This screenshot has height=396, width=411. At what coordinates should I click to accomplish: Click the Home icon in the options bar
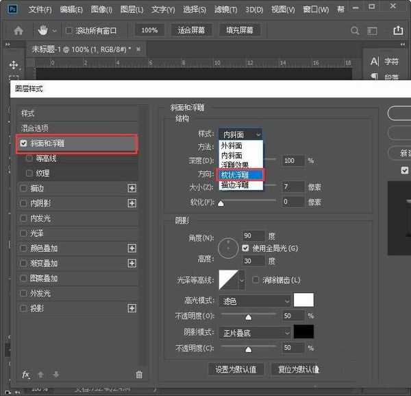point(18,31)
